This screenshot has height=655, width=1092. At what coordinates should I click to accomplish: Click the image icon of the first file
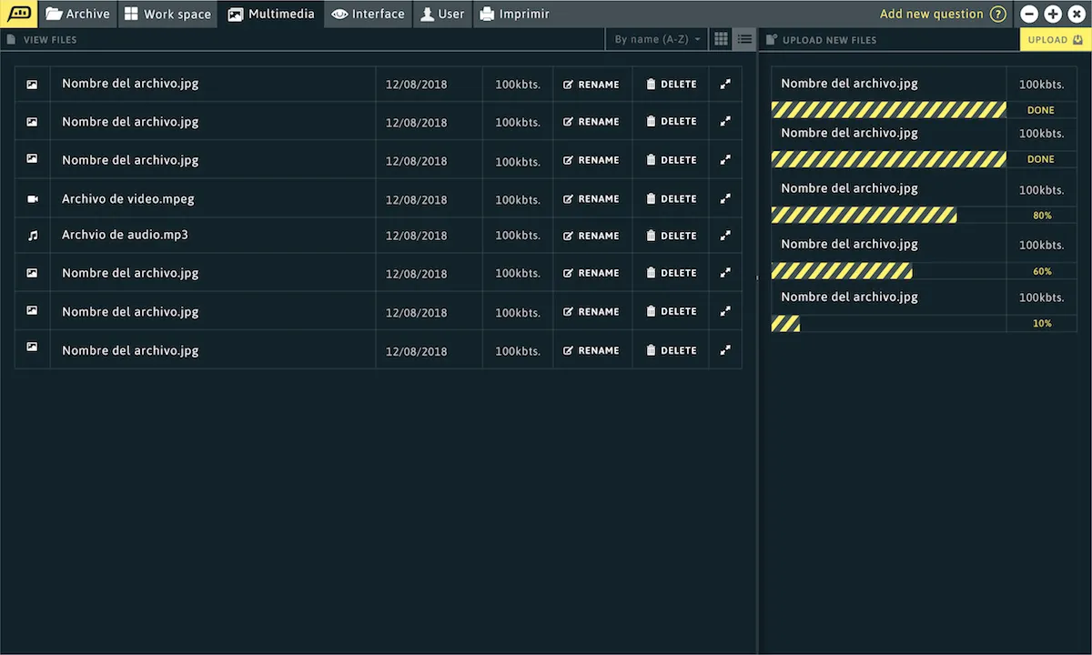coord(33,85)
